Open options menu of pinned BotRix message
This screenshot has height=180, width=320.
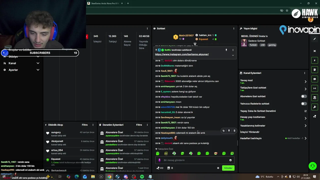pos(233,50)
